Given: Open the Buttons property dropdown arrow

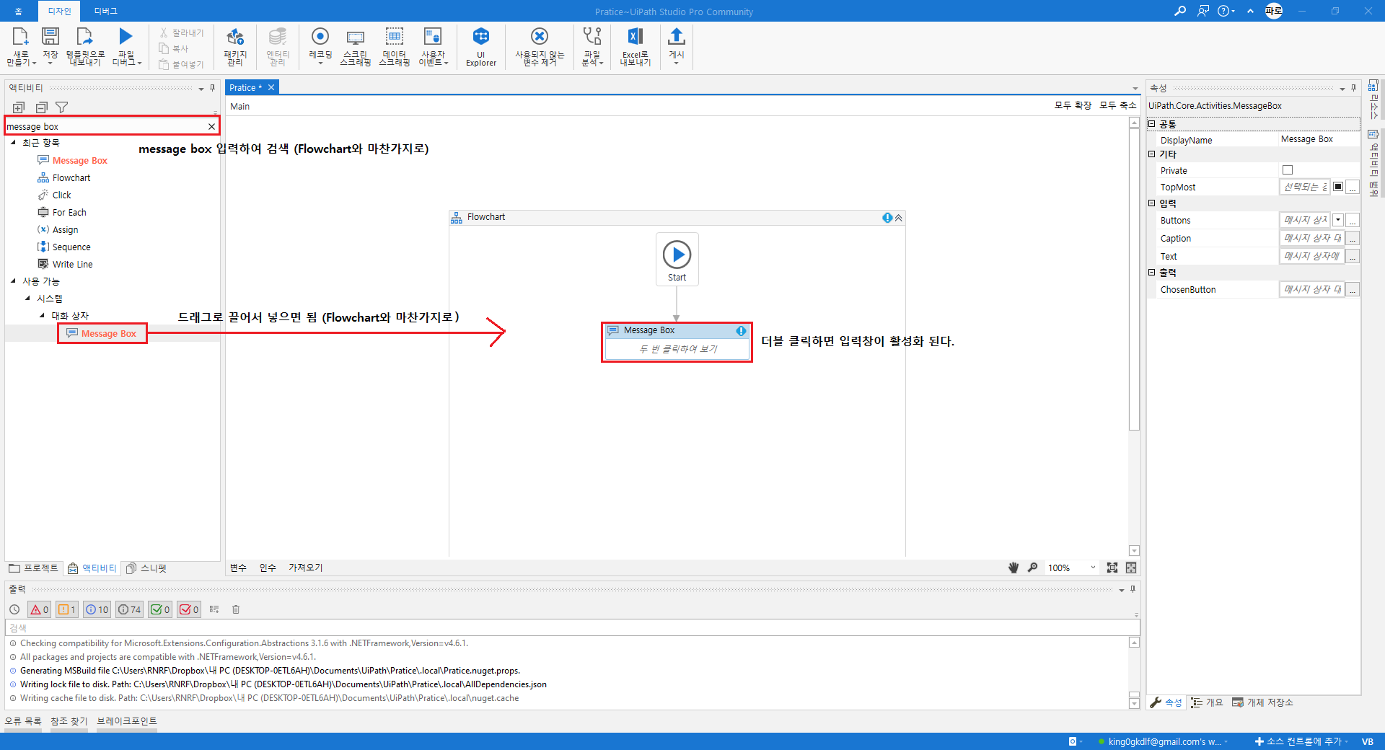Looking at the screenshot, I should tap(1338, 220).
